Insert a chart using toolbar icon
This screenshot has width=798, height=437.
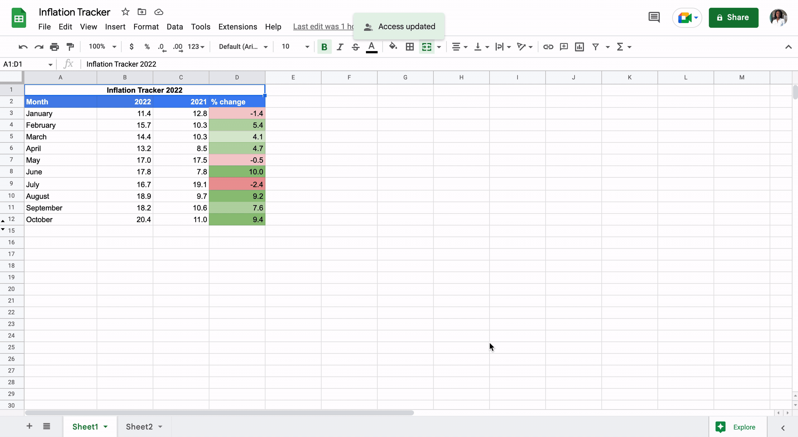[579, 47]
